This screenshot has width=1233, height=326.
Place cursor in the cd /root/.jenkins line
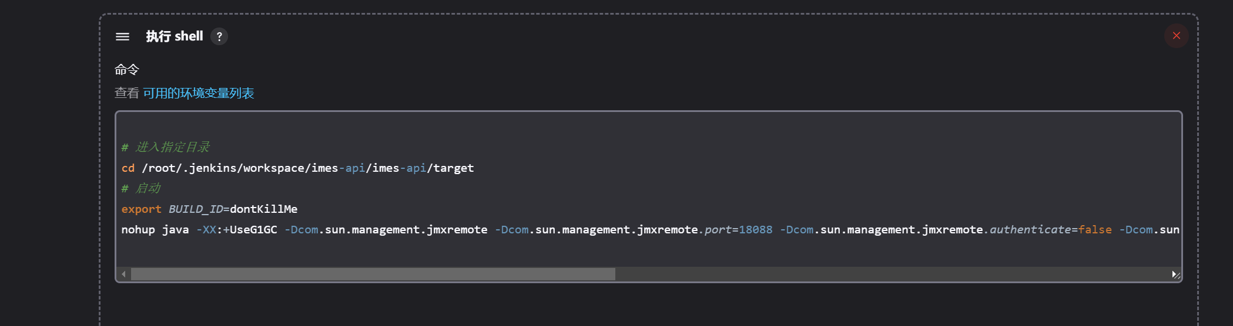297,168
